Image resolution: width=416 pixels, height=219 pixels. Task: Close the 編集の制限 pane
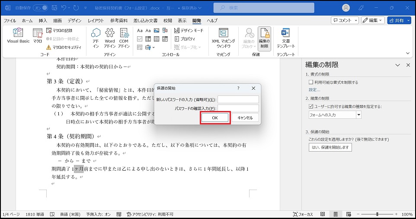pos(408,65)
